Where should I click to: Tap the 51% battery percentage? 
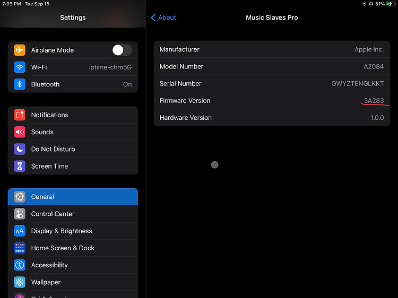(380, 4)
